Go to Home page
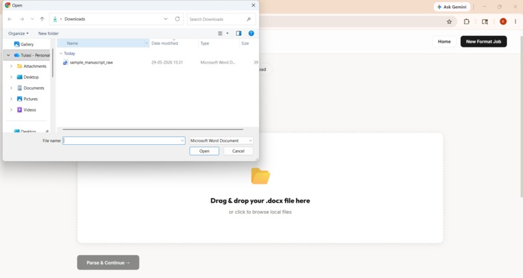 pyautogui.click(x=444, y=42)
